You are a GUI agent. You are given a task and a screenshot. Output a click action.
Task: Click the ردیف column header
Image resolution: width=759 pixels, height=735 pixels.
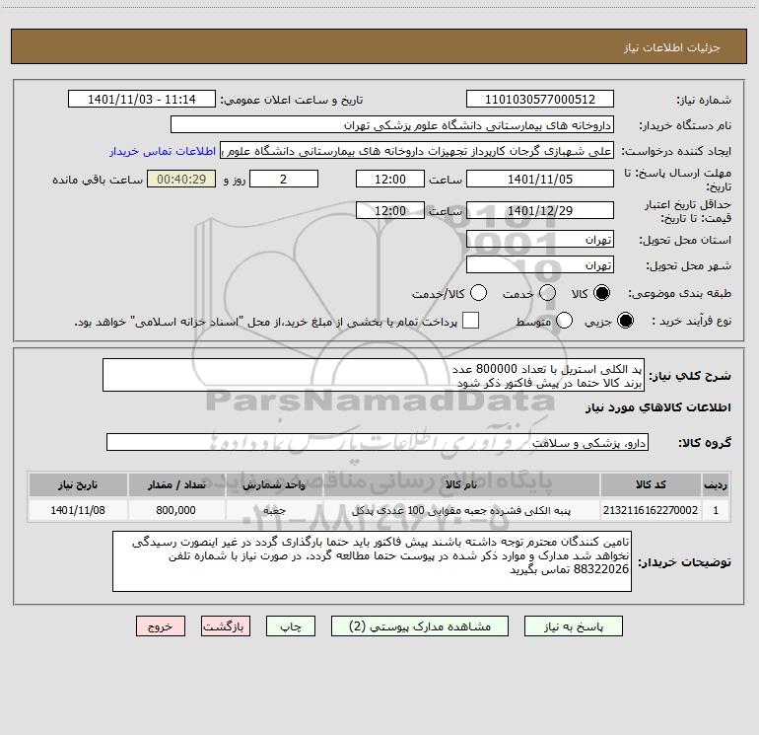tap(716, 485)
